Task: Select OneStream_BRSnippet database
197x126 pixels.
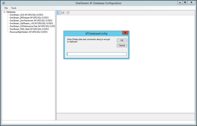Action: (x=29, y=18)
